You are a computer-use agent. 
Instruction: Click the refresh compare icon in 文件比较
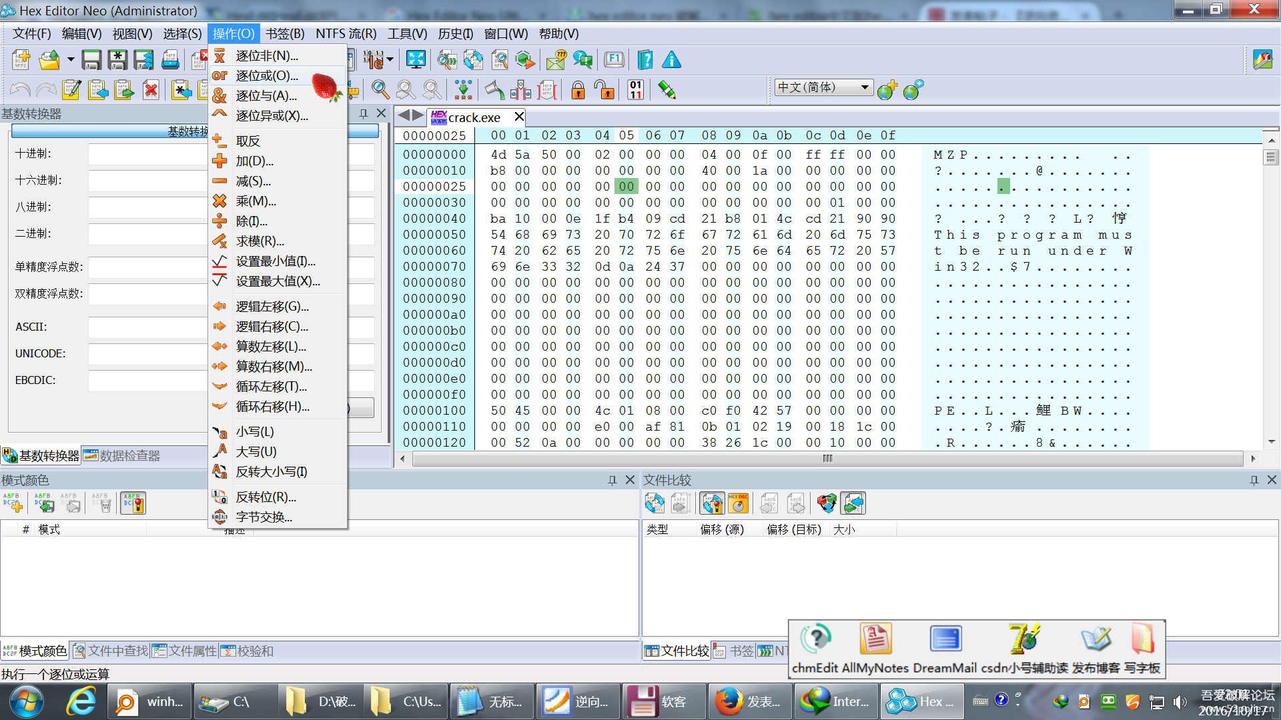[655, 503]
